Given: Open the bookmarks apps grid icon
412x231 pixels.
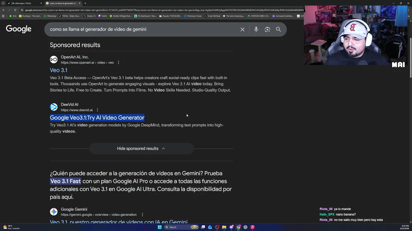Looking at the screenshot, I should [3, 16].
